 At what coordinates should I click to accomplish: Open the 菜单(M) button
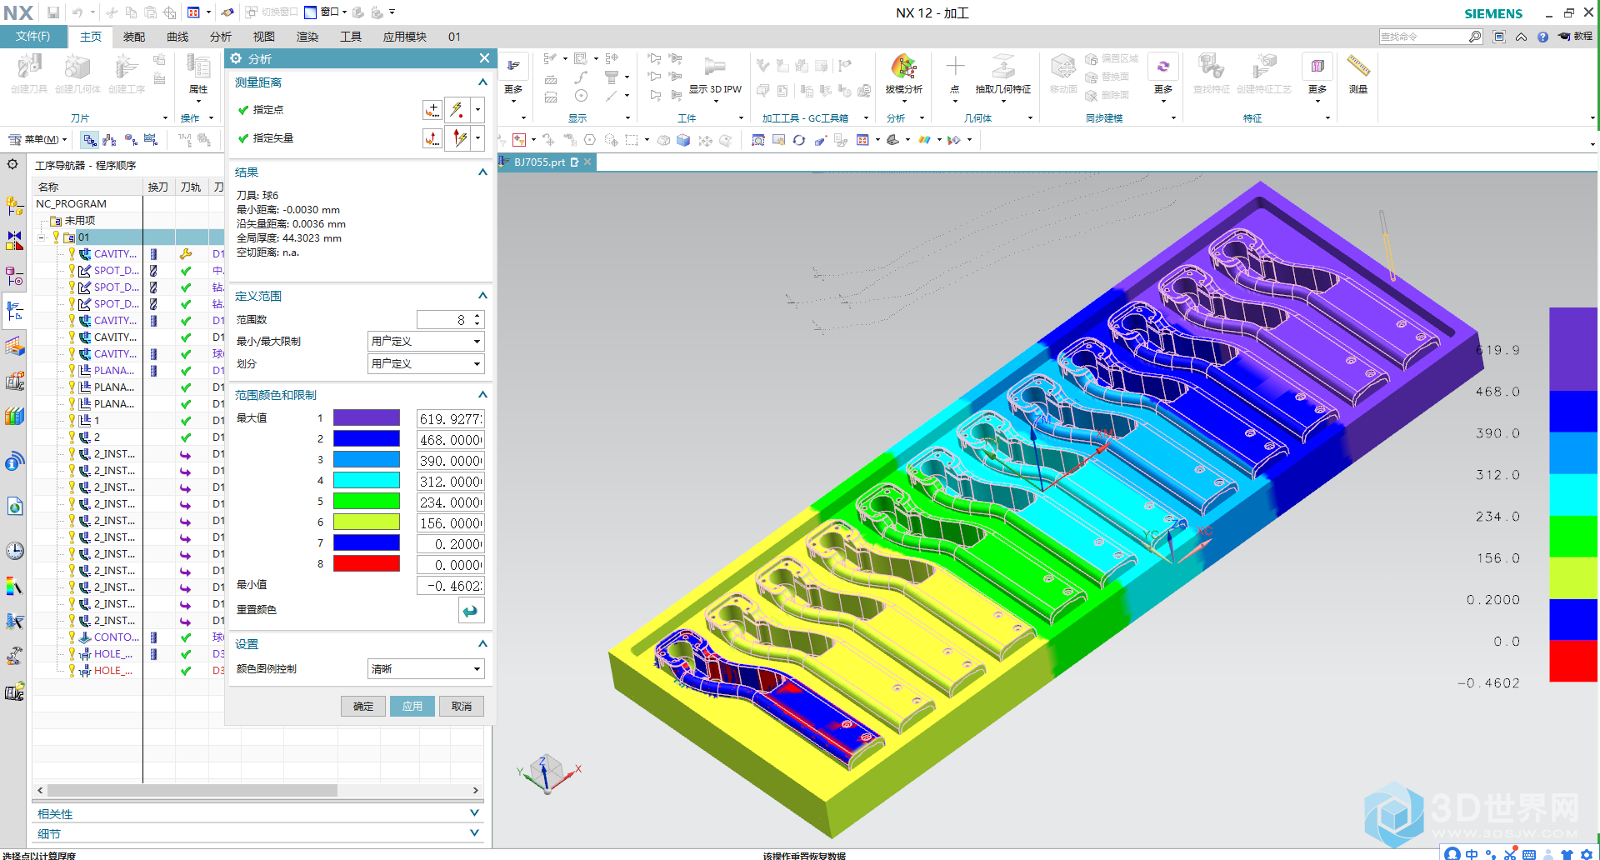pos(37,140)
